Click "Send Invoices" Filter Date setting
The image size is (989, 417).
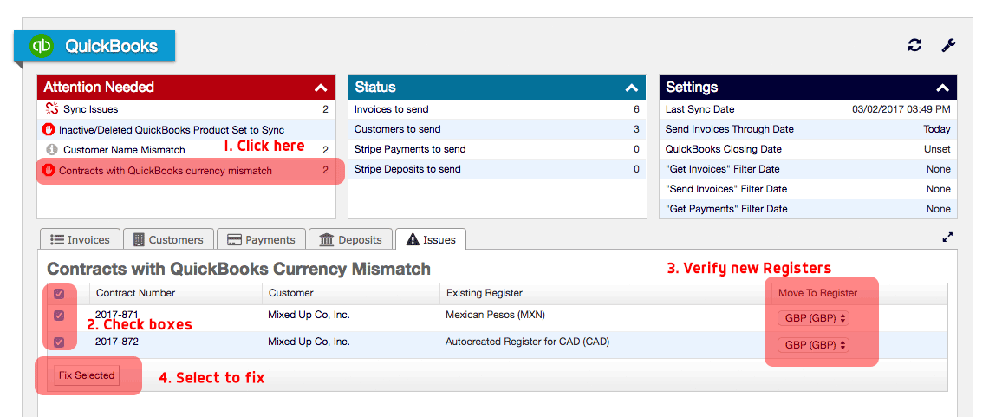tap(808, 189)
